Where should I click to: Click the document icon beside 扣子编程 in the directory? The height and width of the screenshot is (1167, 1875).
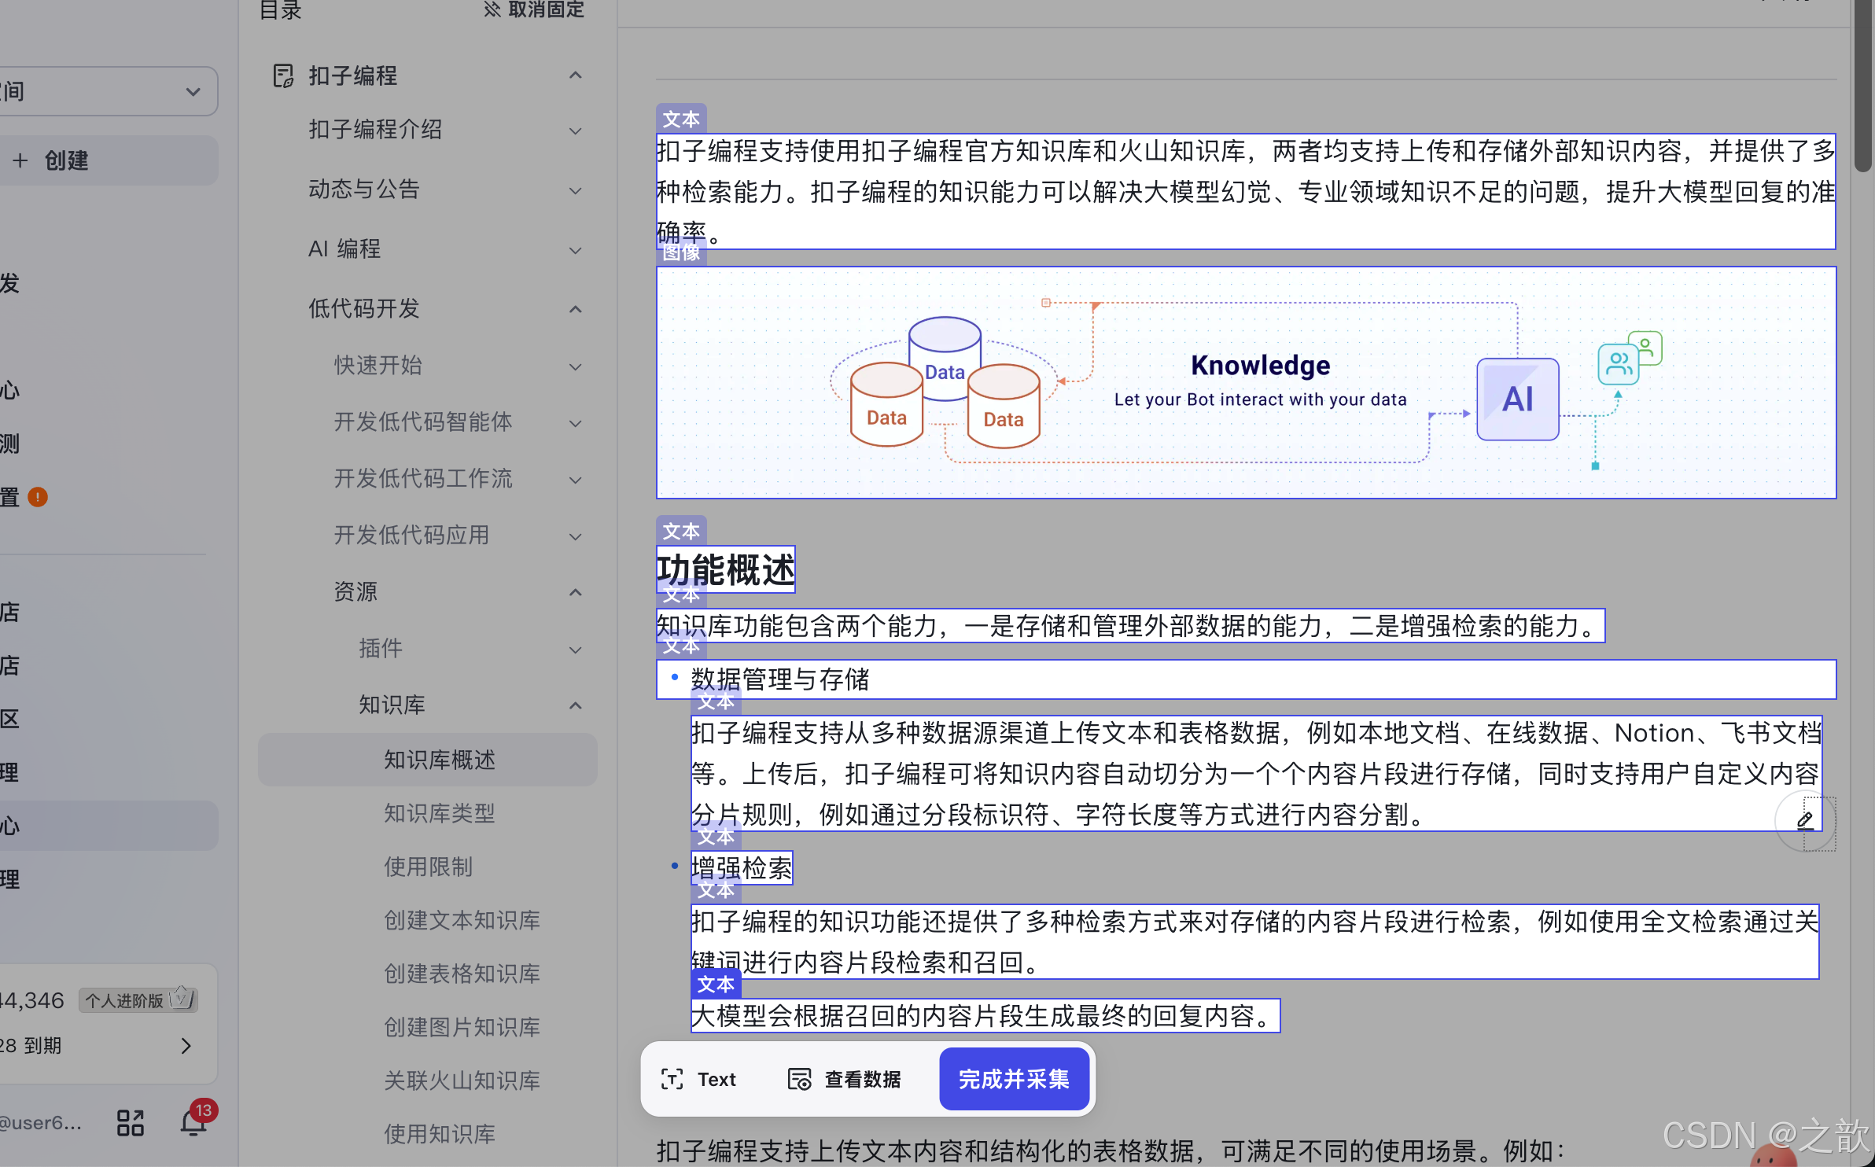point(283,75)
